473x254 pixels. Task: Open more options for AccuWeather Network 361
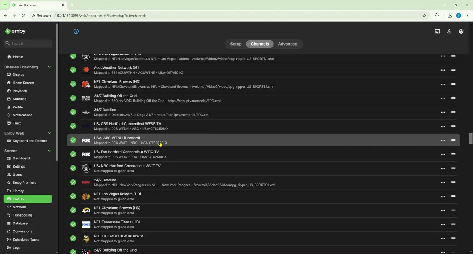[x=443, y=70]
